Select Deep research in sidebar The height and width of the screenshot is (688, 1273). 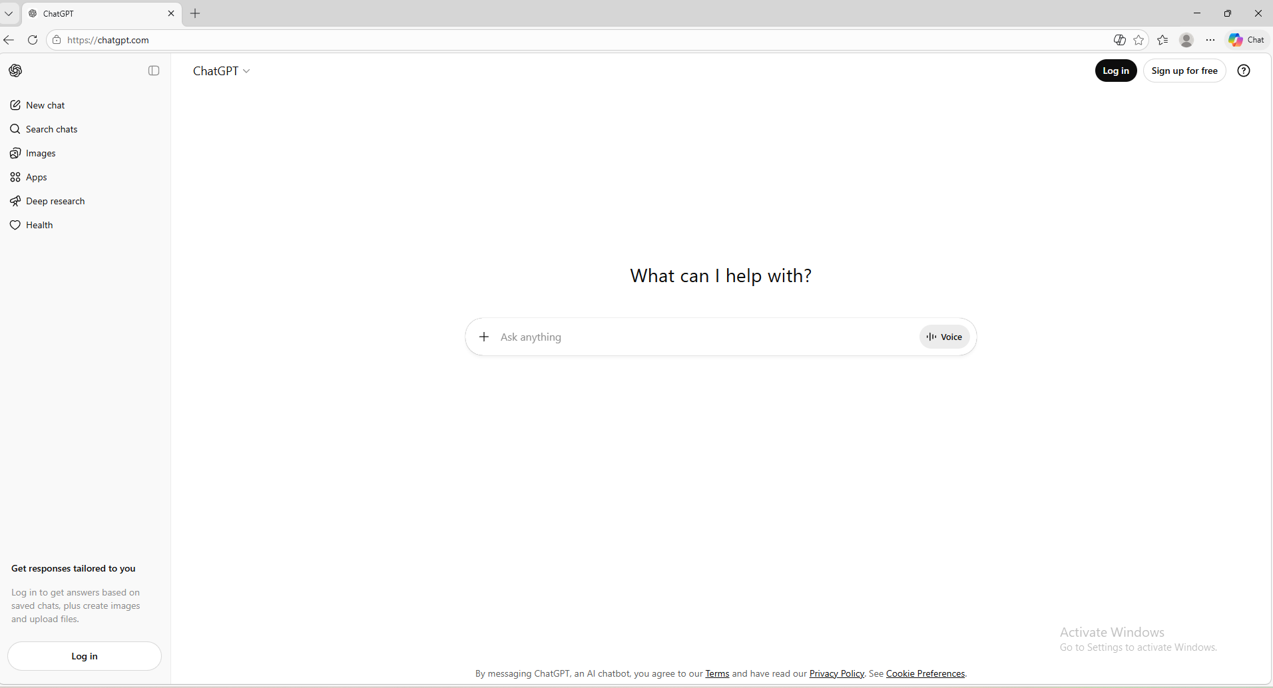click(x=55, y=201)
